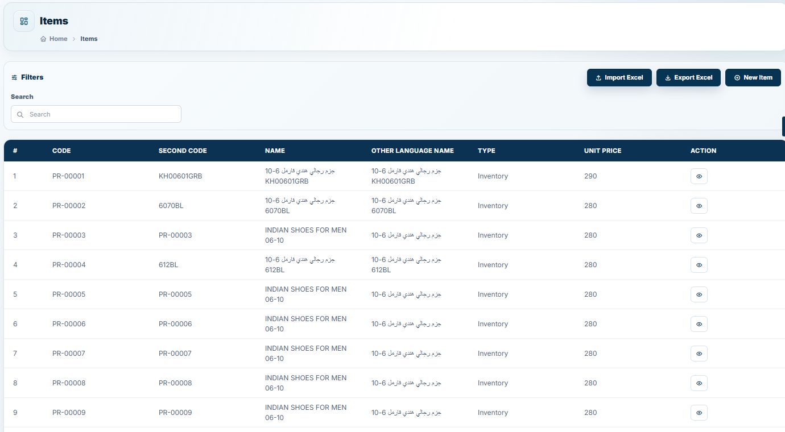Click the Filters sliders icon
The width and height of the screenshot is (785, 432).
click(14, 77)
